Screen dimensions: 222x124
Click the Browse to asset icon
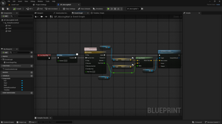[8, 9]
